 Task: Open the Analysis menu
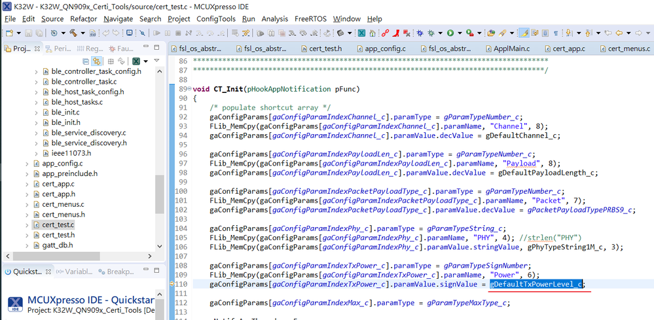275,19
